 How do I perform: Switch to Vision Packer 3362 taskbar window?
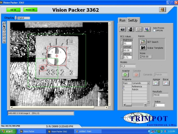pyautogui.click(x=60, y=131)
